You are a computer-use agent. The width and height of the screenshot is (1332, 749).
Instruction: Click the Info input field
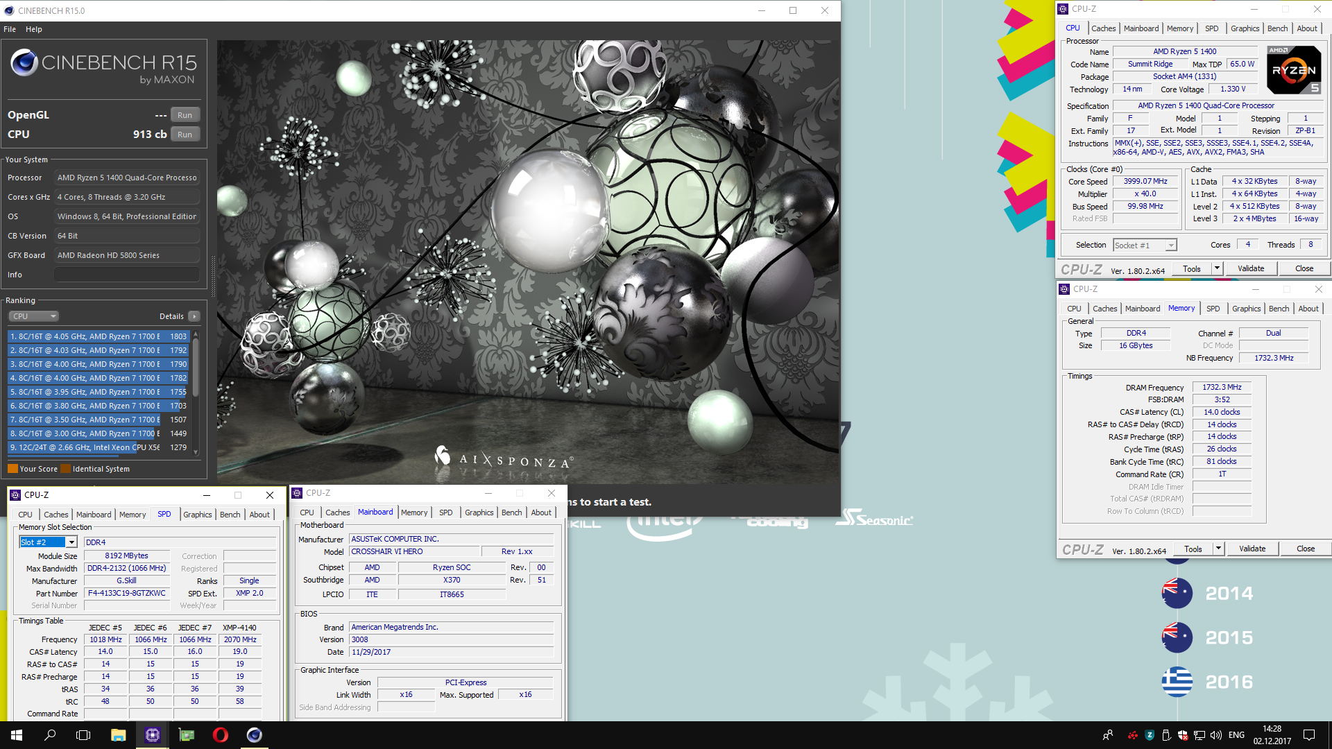point(127,275)
